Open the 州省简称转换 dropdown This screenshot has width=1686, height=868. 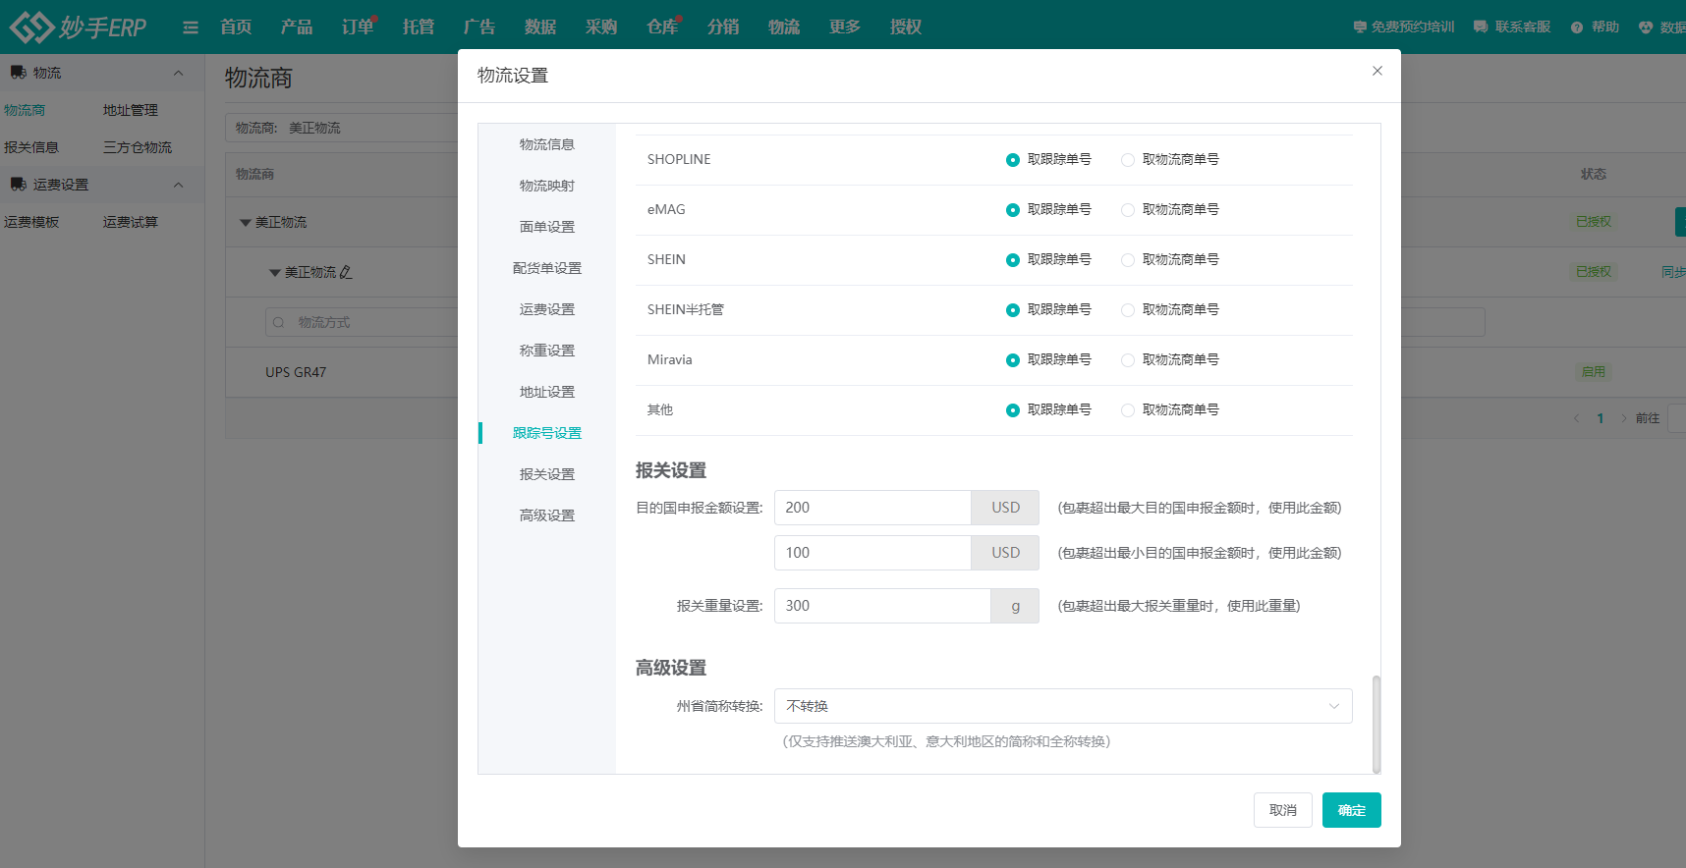coord(1063,706)
